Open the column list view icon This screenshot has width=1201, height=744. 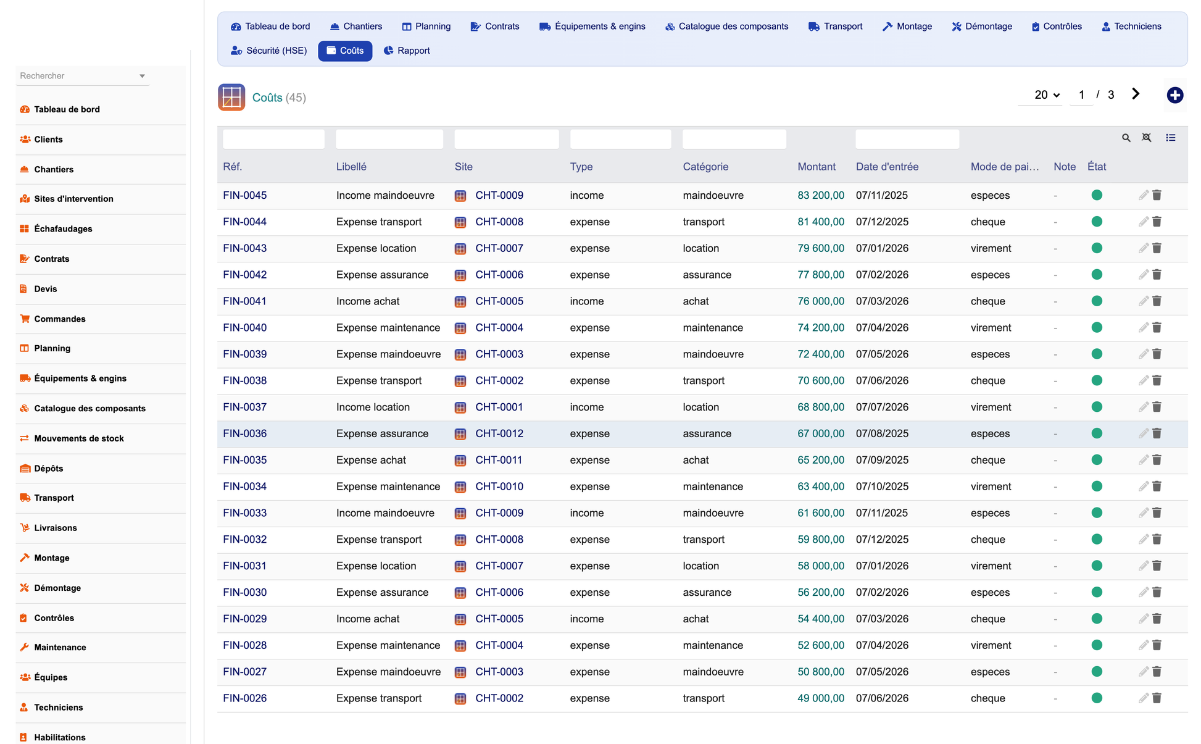[1171, 138]
